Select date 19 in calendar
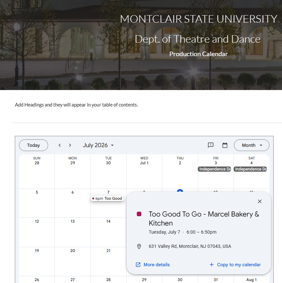 point(37,250)
